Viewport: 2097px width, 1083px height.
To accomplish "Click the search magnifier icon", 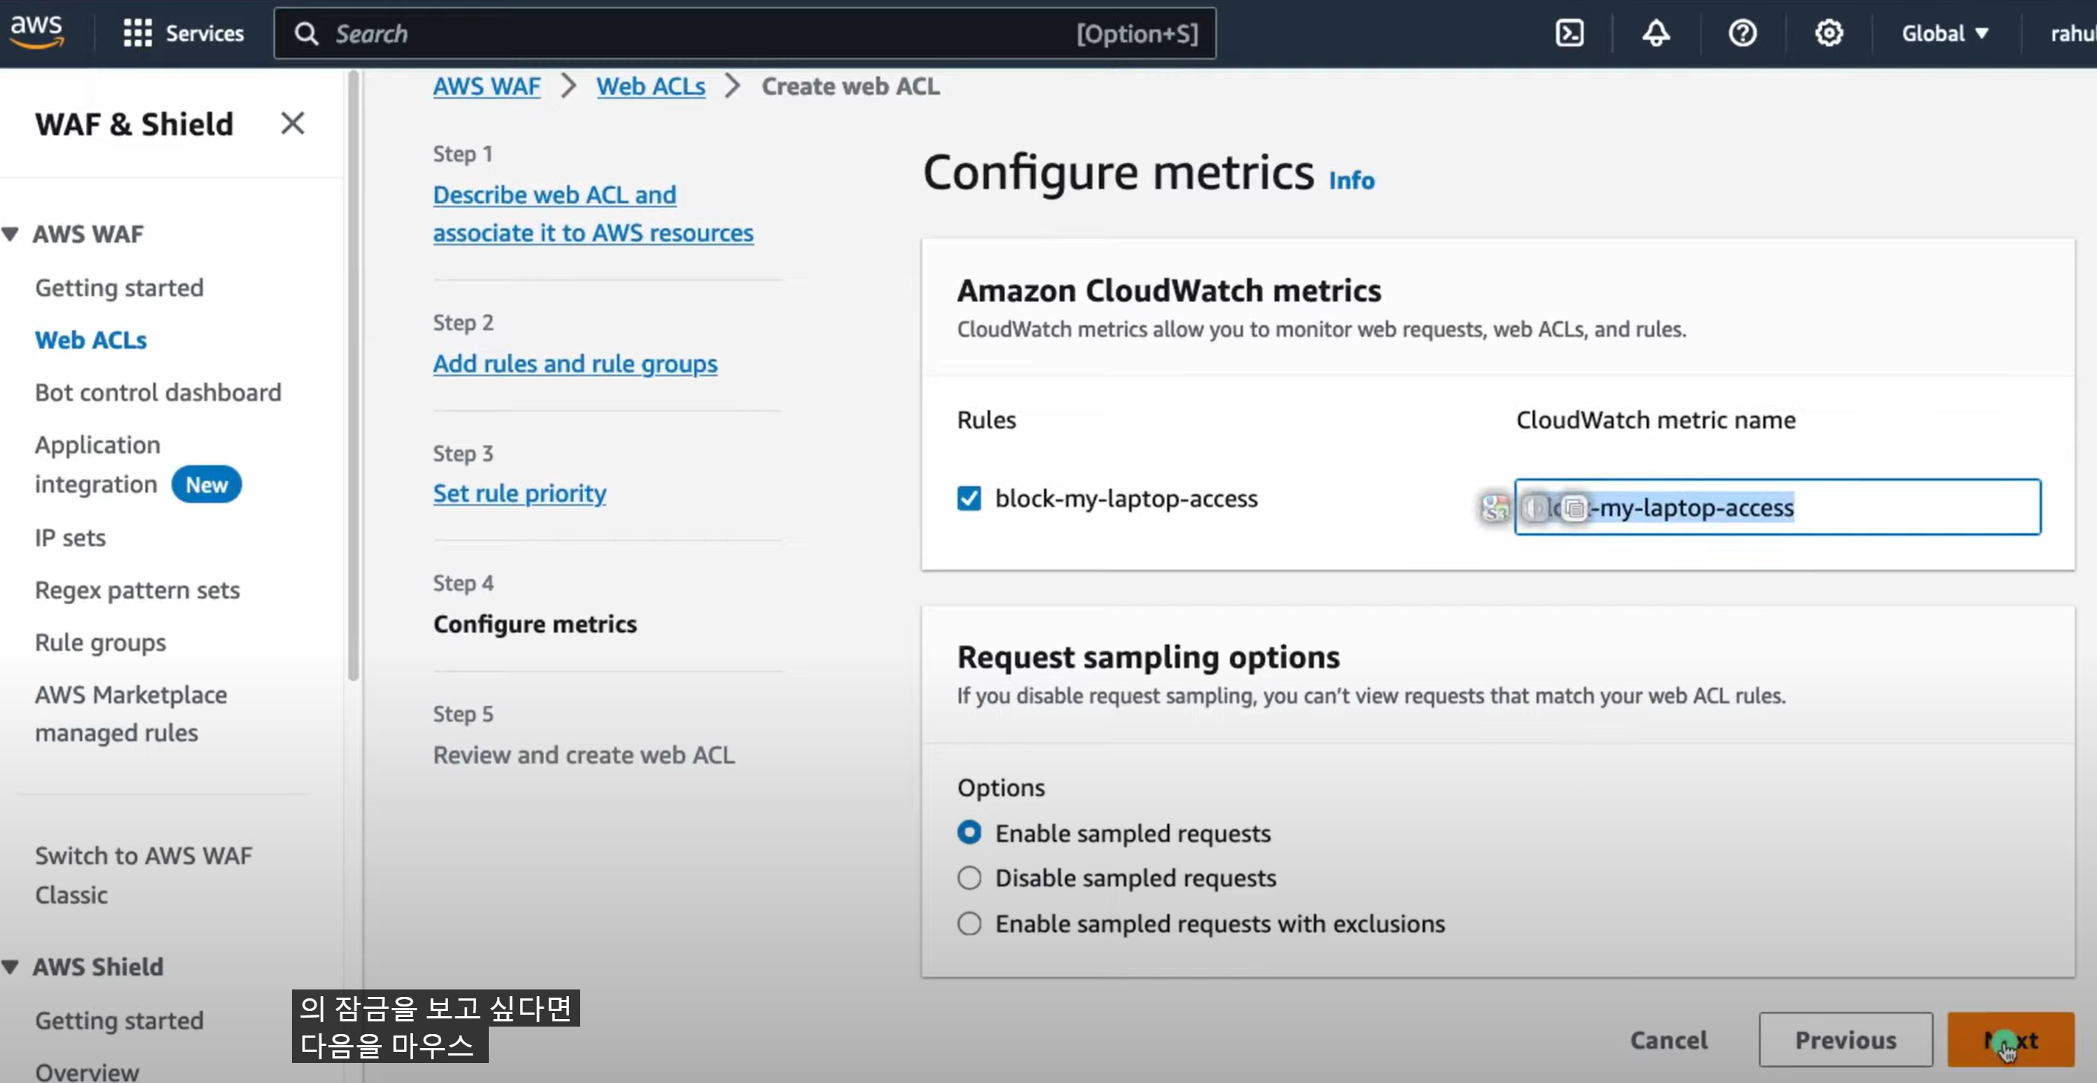I will [306, 33].
